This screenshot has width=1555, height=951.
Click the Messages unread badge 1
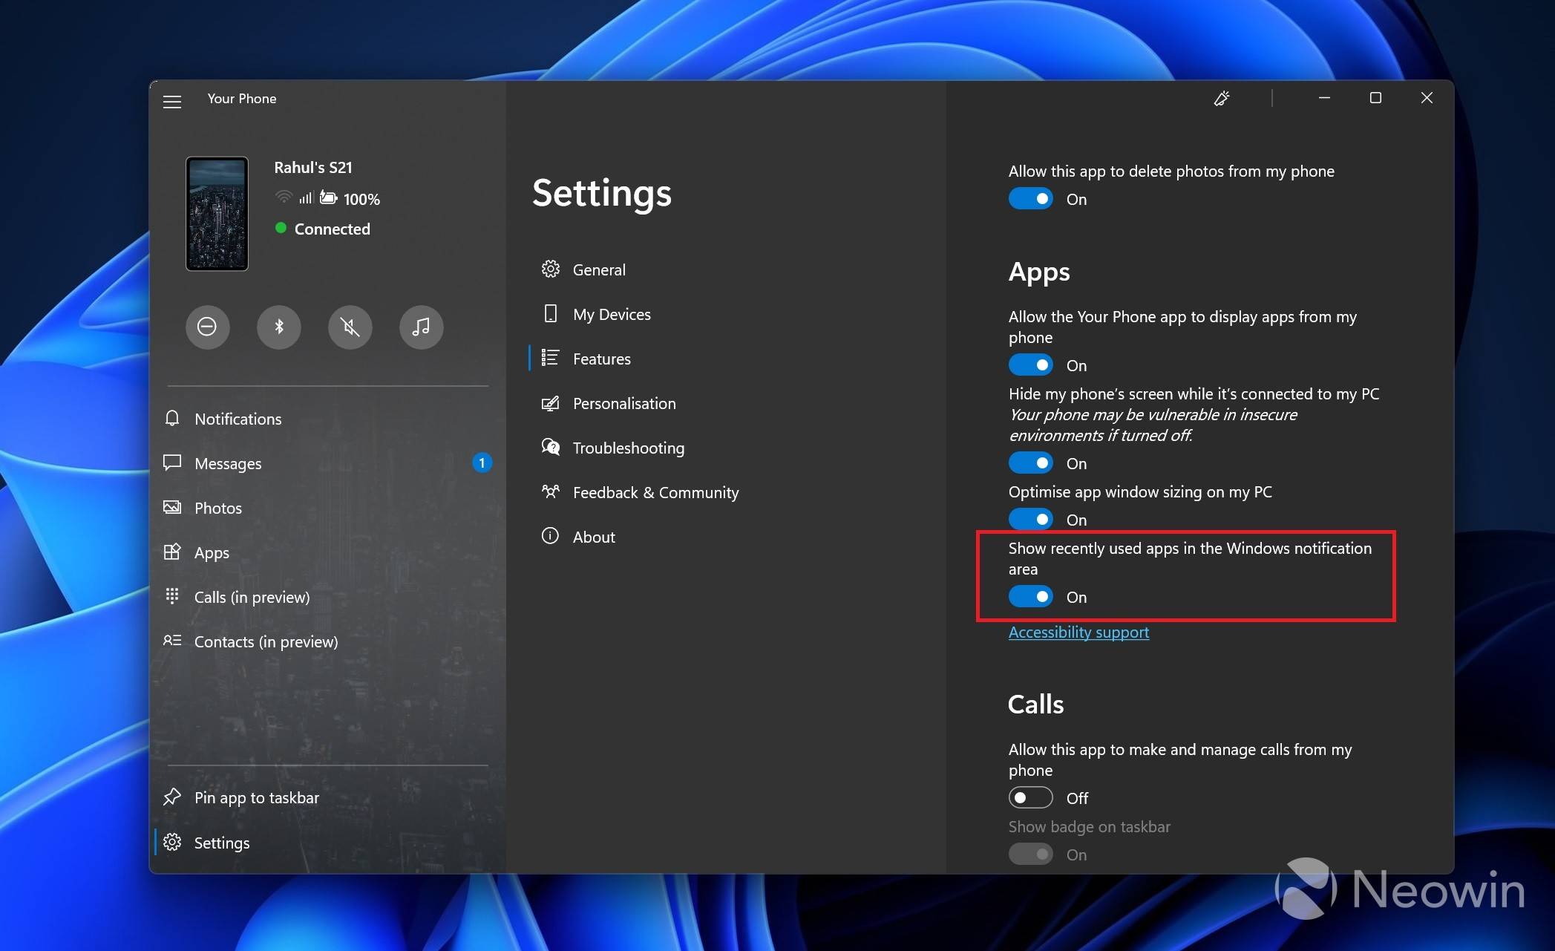pyautogui.click(x=482, y=463)
